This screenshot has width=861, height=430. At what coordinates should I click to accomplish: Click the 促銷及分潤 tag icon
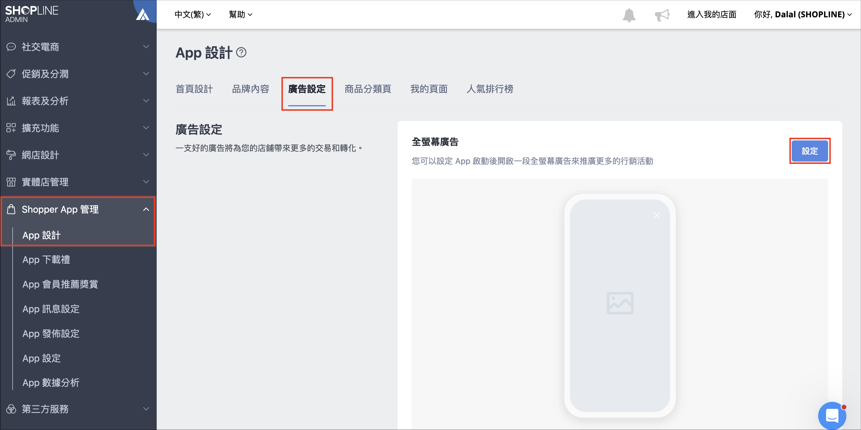pos(11,74)
